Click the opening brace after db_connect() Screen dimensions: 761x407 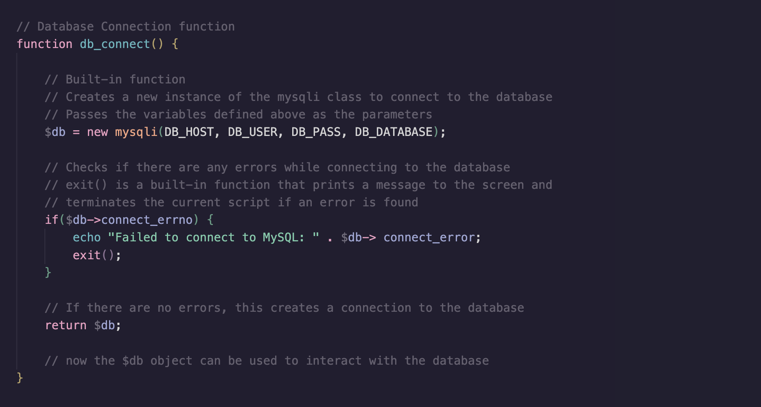(175, 44)
